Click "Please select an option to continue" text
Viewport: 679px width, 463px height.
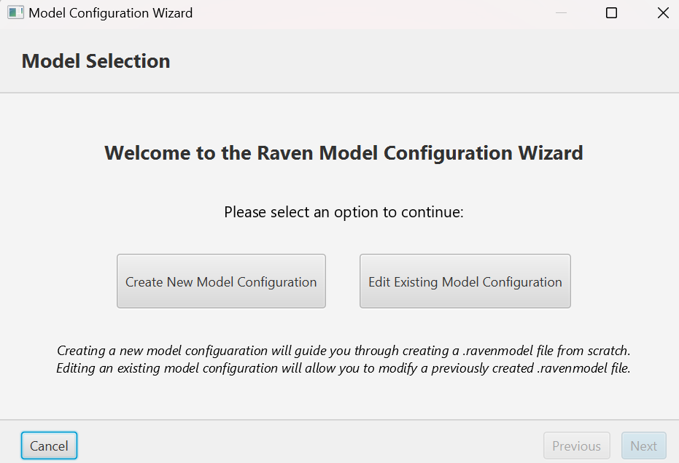344,212
